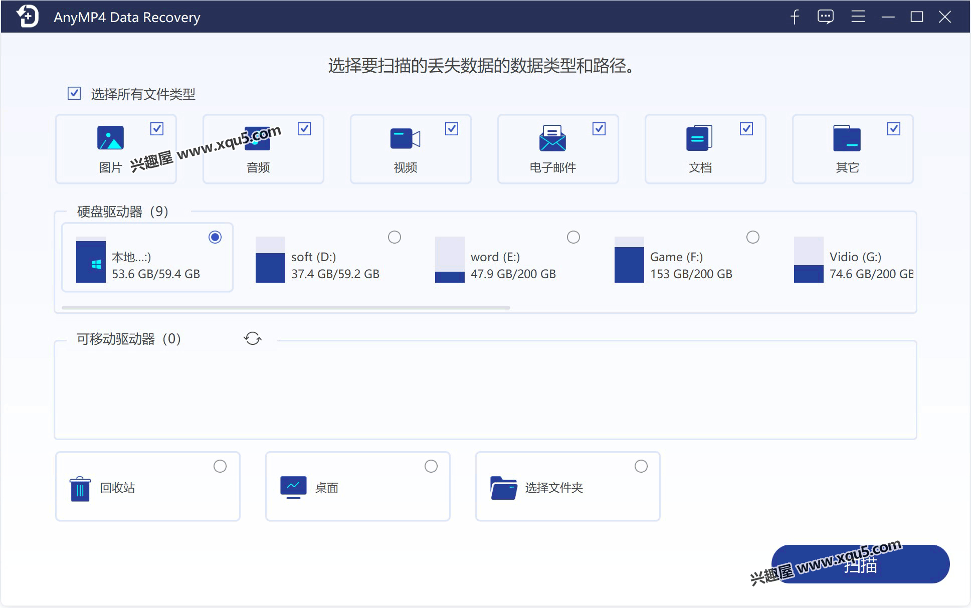971x608 pixels.
Task: Select the Choose Folder (选择文件夹) radio button
Action: [641, 466]
